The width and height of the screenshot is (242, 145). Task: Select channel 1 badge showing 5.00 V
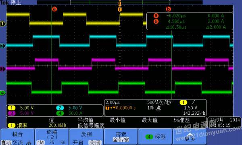point(12,108)
